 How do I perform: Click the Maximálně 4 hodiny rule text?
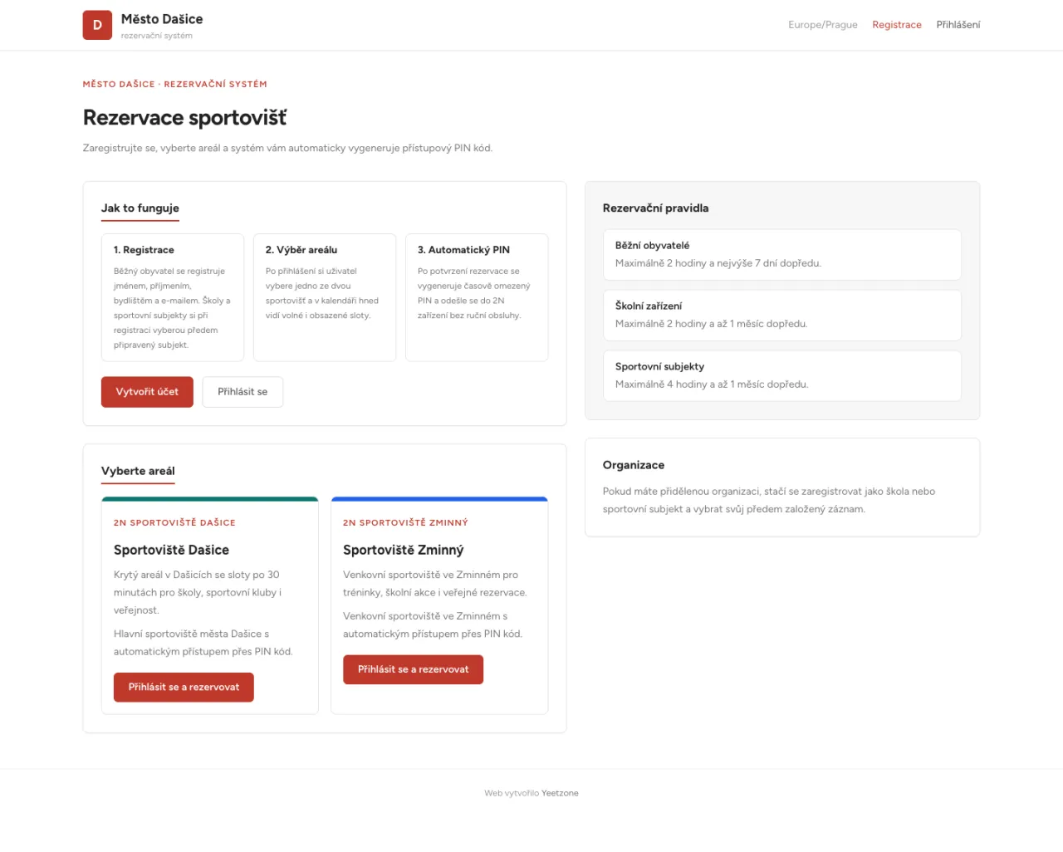click(x=712, y=384)
